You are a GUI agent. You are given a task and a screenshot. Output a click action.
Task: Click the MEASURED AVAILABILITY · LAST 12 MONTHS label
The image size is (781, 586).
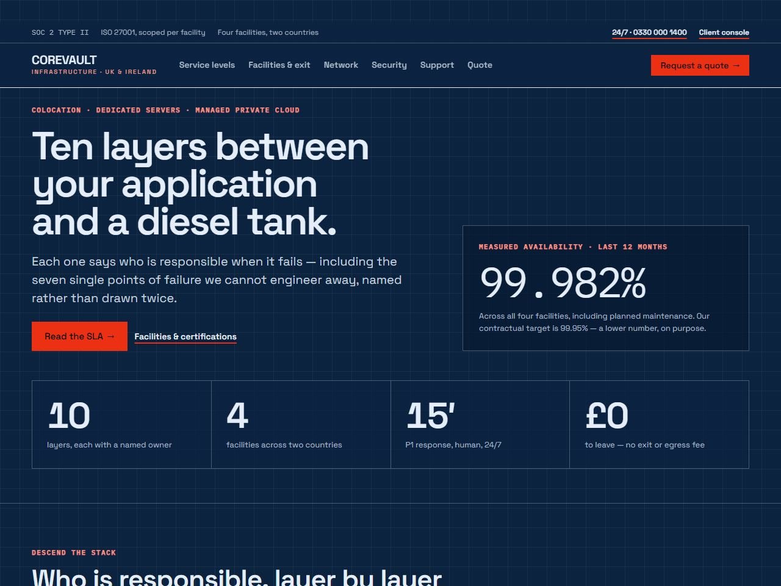point(573,247)
